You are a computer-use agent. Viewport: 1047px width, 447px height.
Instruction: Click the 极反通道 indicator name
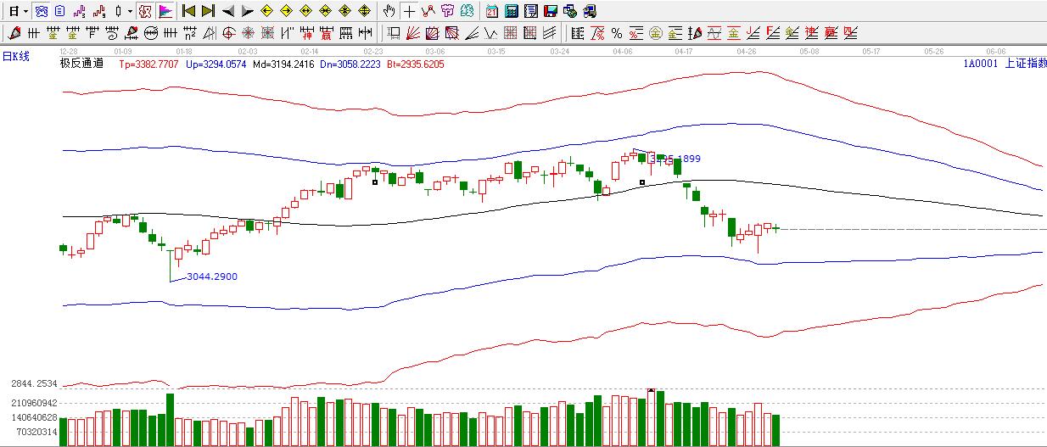pos(81,64)
